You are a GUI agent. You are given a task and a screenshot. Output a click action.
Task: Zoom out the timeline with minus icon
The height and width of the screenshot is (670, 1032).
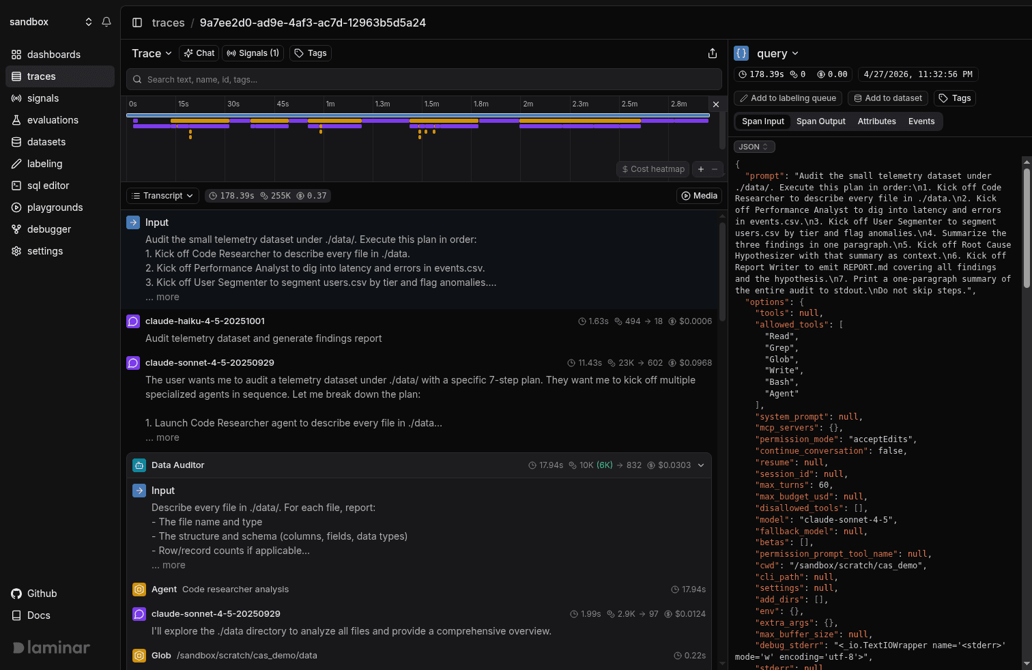[715, 169]
